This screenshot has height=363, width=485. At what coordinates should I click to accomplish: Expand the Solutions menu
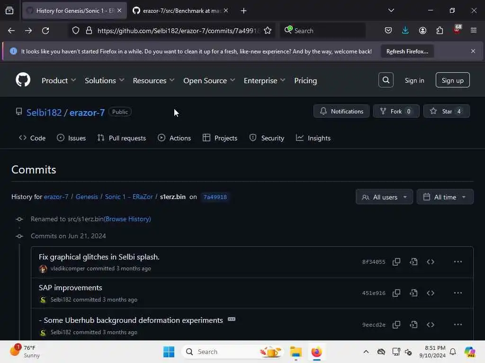coord(105,80)
